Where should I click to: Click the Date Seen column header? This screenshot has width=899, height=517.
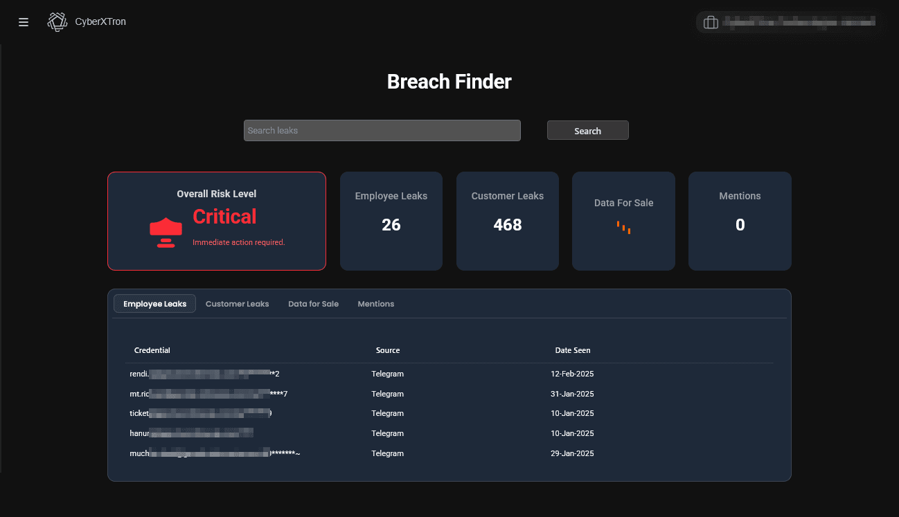point(573,350)
